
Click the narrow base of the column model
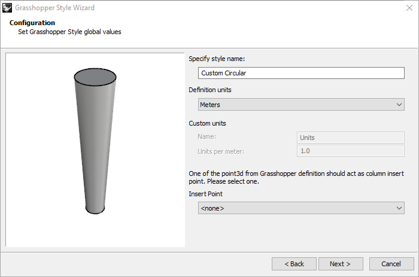click(x=96, y=209)
